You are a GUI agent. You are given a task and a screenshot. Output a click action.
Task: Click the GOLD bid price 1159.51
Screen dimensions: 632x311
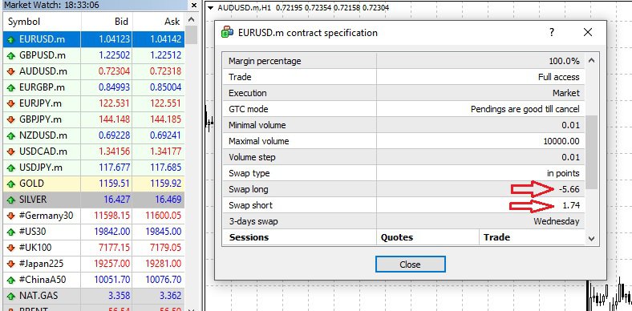[x=114, y=184]
